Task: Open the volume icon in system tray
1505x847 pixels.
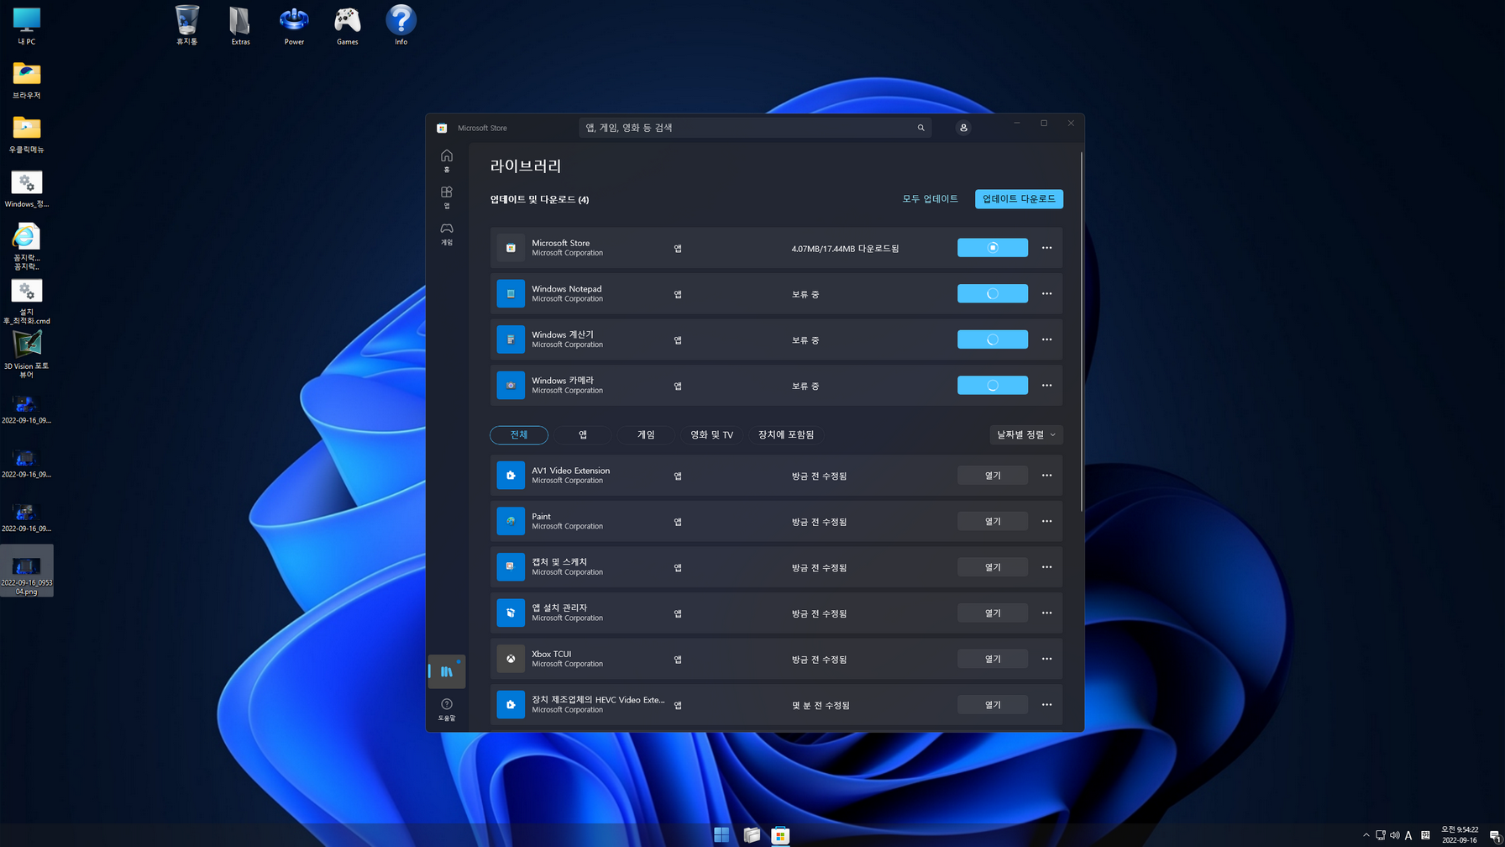Action: point(1394,835)
